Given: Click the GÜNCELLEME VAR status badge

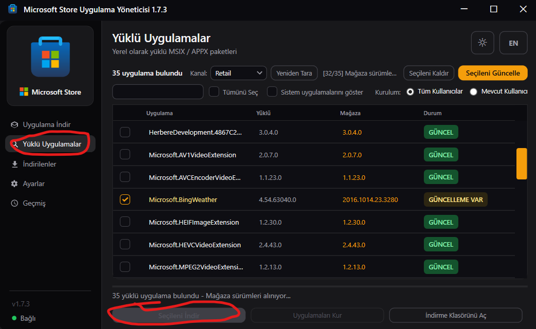Looking at the screenshot, I should (456, 199).
